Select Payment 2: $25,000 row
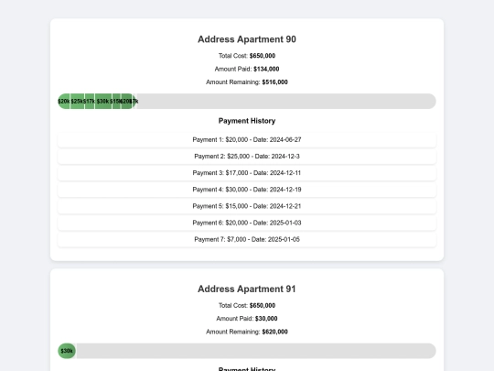The width and height of the screenshot is (494, 371). (x=247, y=156)
